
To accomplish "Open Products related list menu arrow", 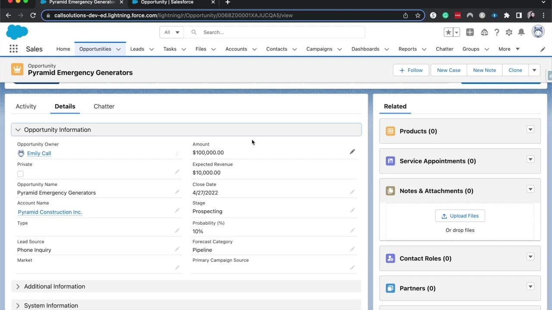I will (x=530, y=130).
